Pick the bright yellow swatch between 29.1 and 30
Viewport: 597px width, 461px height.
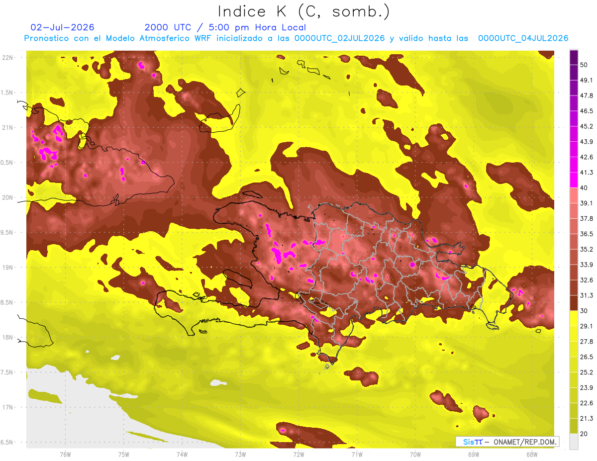click(574, 318)
